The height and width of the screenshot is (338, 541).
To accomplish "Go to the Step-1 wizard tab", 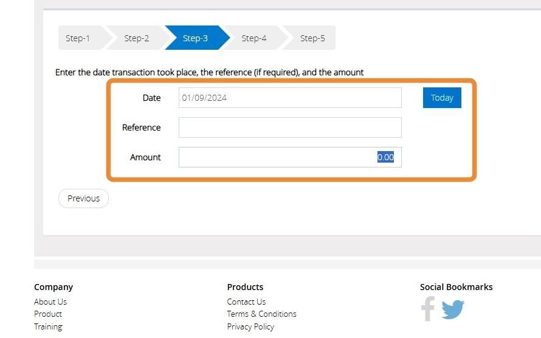I will pyautogui.click(x=80, y=38).
